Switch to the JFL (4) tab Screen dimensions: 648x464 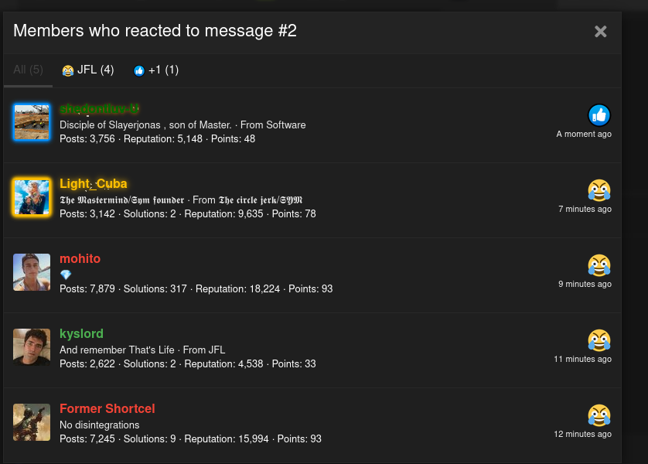coord(87,70)
